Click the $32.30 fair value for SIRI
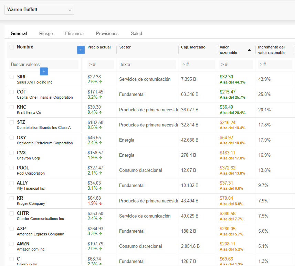295x266 pixels. coord(226,77)
